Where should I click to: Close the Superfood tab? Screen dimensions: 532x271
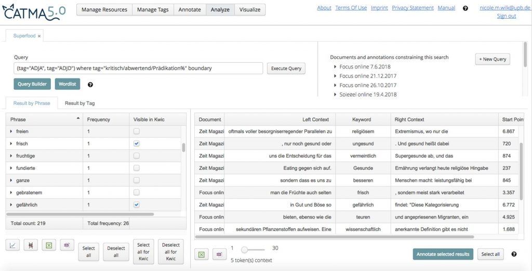point(39,36)
